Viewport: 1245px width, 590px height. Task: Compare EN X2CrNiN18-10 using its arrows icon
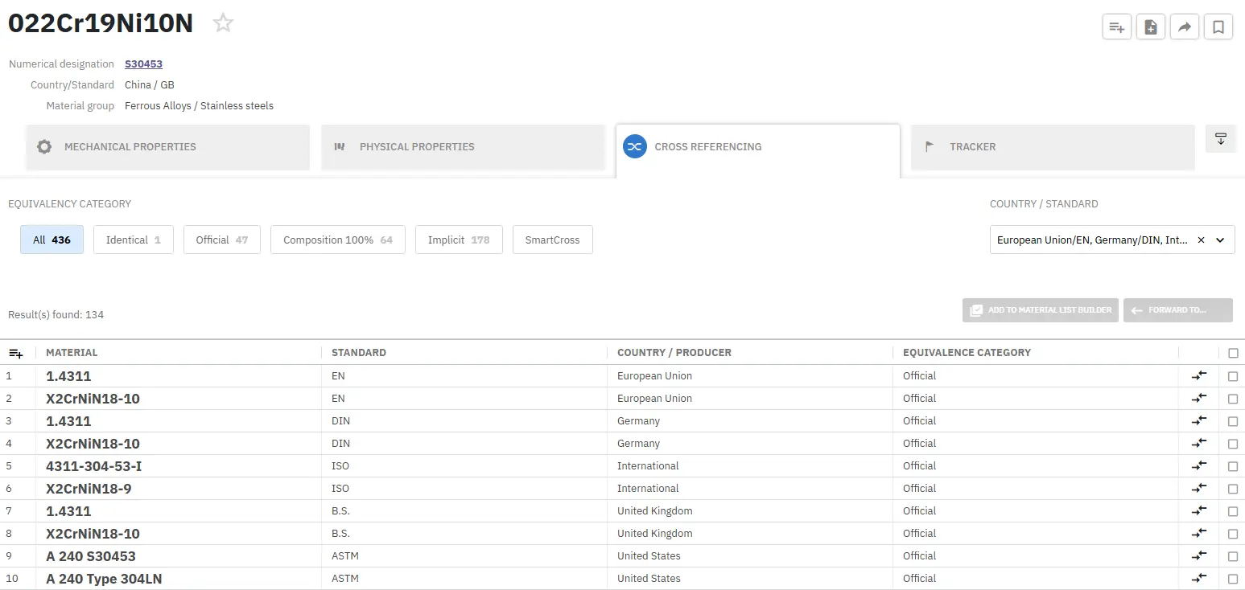1199,398
